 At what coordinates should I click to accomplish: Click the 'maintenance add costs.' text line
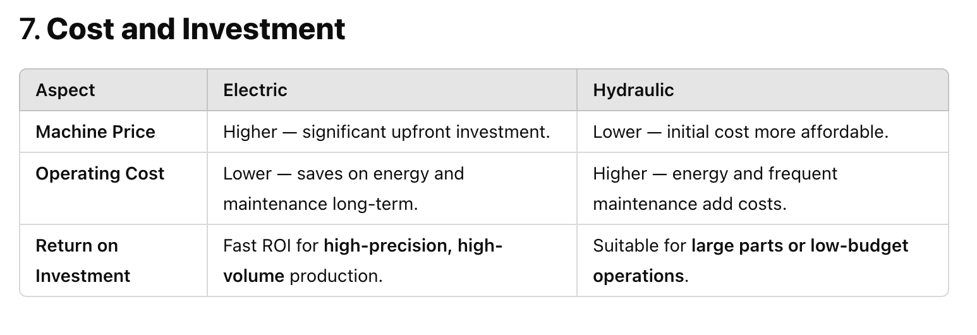coord(689,204)
